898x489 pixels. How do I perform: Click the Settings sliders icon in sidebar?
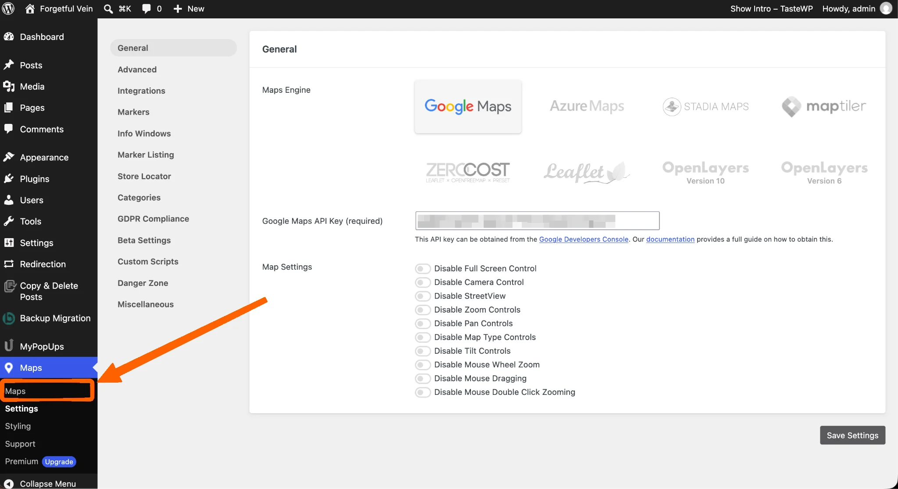point(9,243)
